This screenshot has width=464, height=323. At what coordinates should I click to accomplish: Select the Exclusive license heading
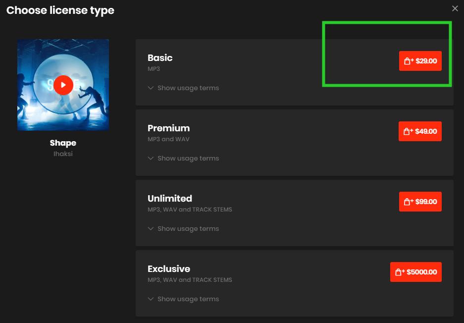tap(169, 269)
